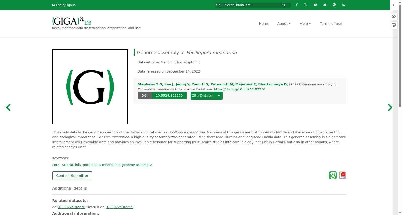Expand the About menu
402x215 pixels.
(284, 24)
